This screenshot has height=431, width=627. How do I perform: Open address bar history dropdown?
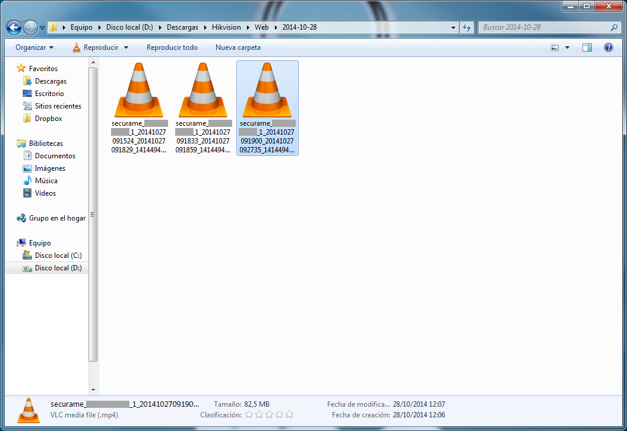tap(453, 27)
